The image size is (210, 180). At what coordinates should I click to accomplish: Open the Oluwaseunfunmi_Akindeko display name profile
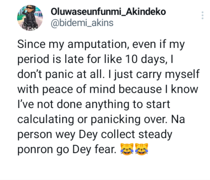tap(108, 11)
